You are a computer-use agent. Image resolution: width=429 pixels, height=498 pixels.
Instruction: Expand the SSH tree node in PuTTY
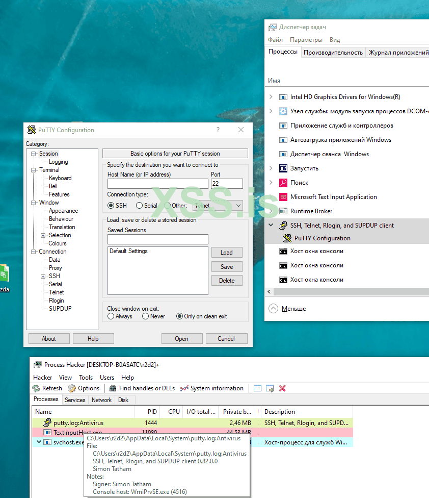coord(43,276)
